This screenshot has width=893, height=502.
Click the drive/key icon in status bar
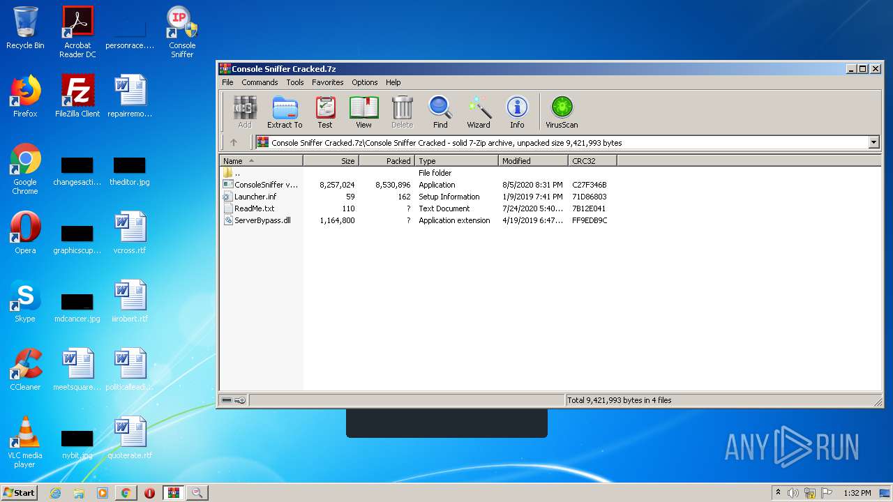(234, 400)
